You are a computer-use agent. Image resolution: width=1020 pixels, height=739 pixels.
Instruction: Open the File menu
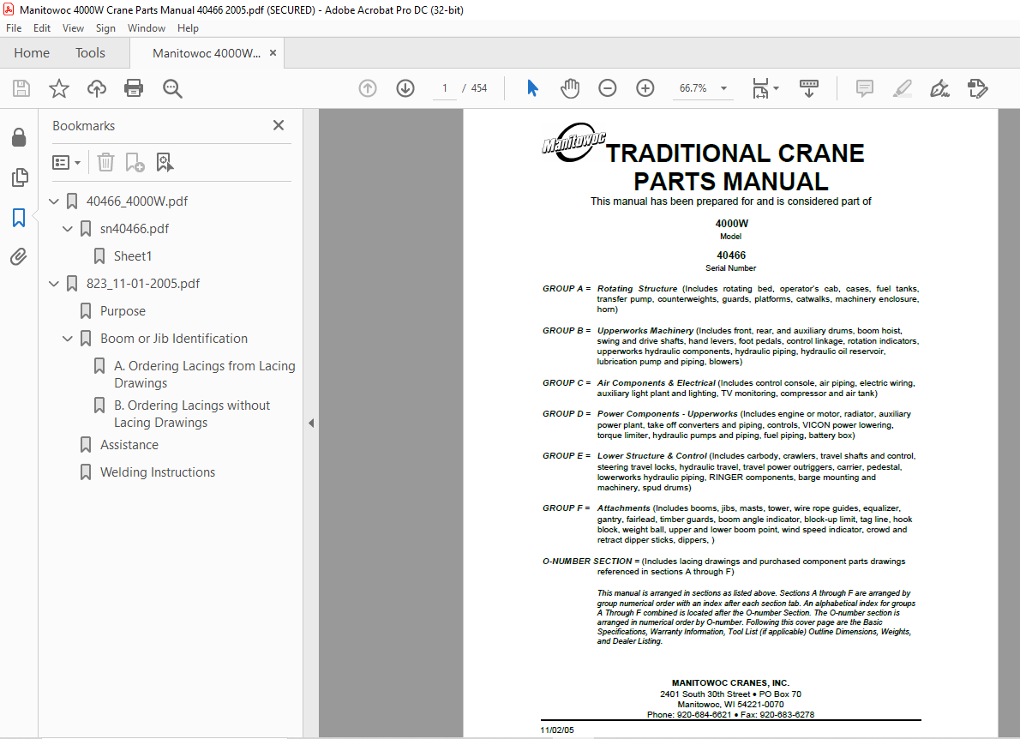[14, 28]
